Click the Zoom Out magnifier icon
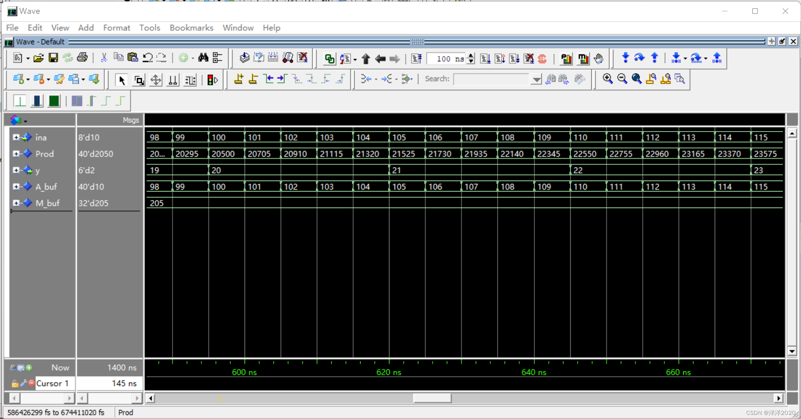The image size is (801, 419). point(622,79)
